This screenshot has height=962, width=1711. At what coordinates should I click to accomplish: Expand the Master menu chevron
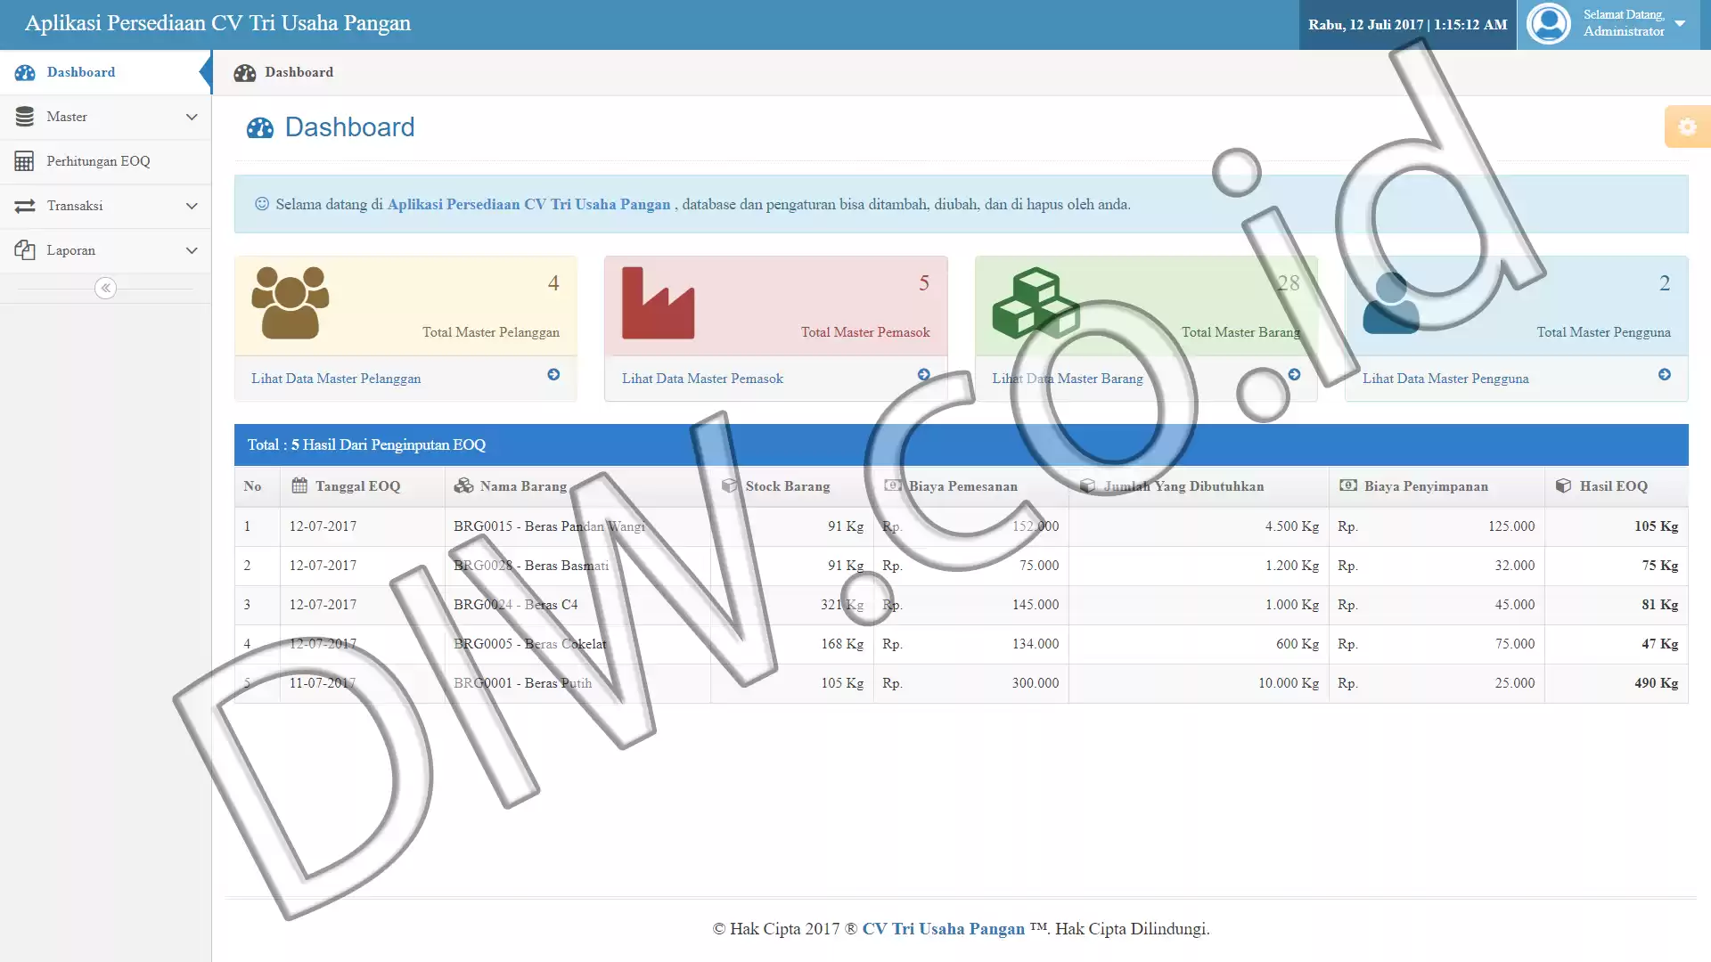tap(192, 117)
